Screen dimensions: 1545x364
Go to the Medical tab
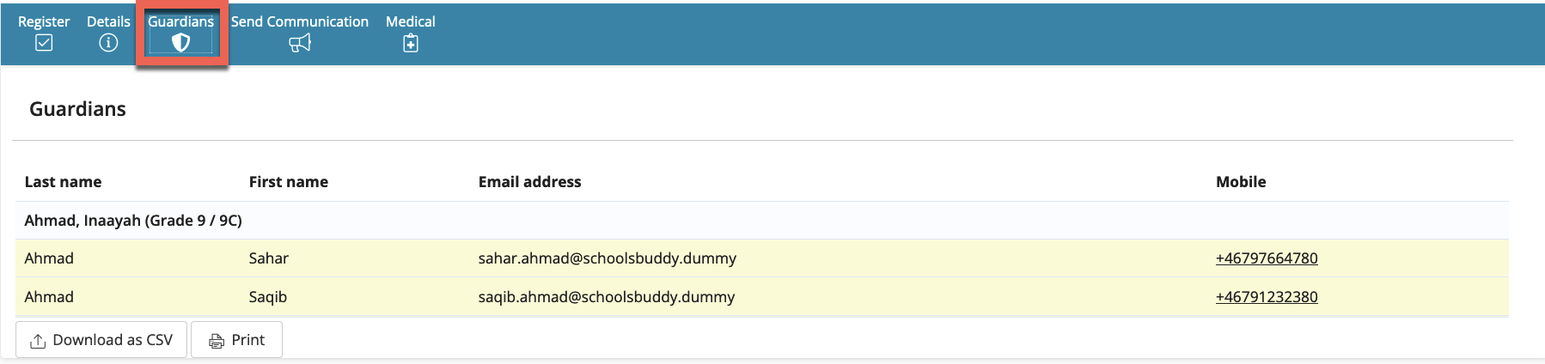click(x=410, y=21)
